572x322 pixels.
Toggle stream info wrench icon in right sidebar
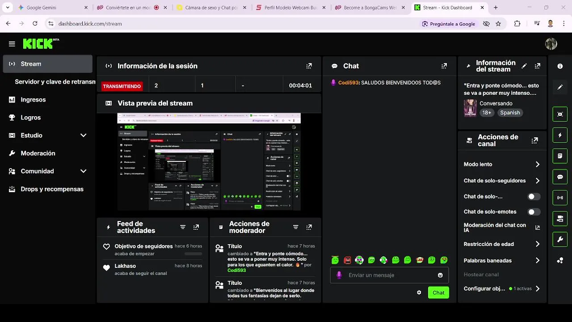coord(560,240)
